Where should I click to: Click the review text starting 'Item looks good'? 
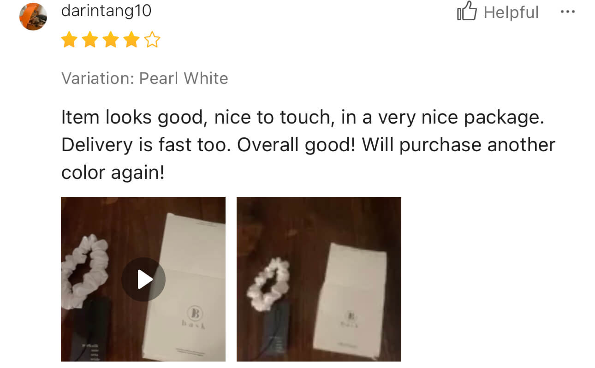(308, 145)
